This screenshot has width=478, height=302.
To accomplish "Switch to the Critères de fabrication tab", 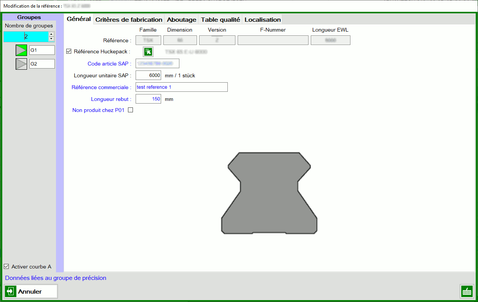I will tap(128, 19).
